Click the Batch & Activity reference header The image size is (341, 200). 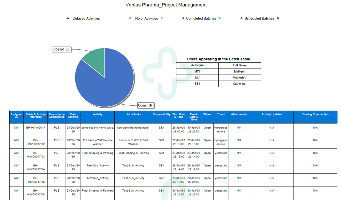[x=35, y=116]
